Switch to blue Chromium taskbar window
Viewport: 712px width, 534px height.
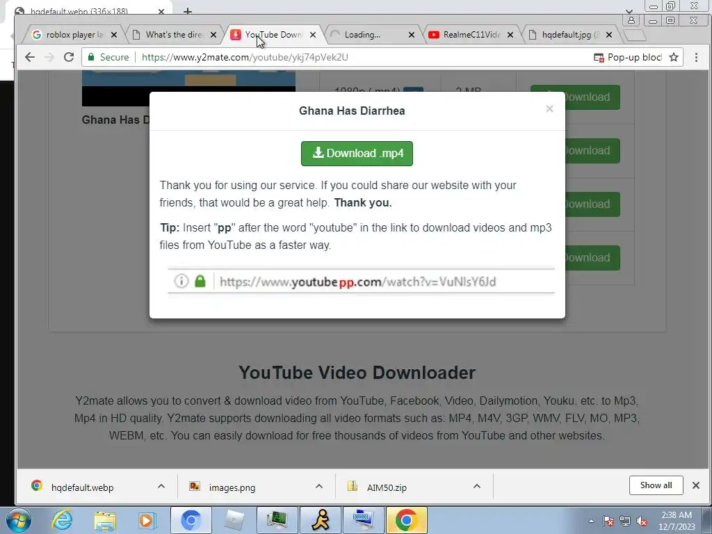(191, 520)
